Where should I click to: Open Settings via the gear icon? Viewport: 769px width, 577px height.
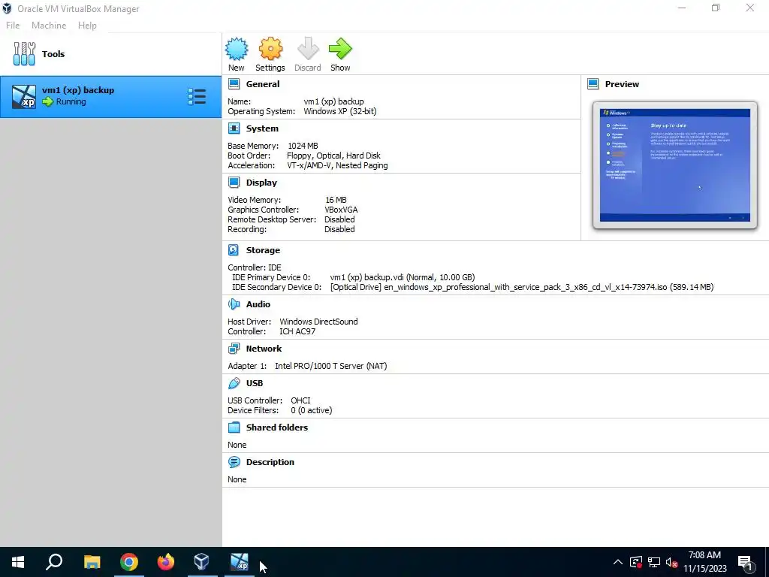(x=270, y=49)
